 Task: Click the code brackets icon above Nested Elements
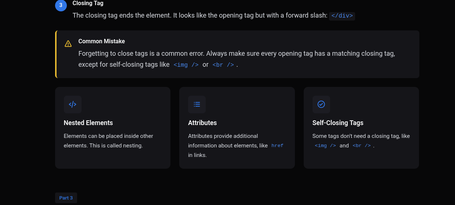point(73,105)
